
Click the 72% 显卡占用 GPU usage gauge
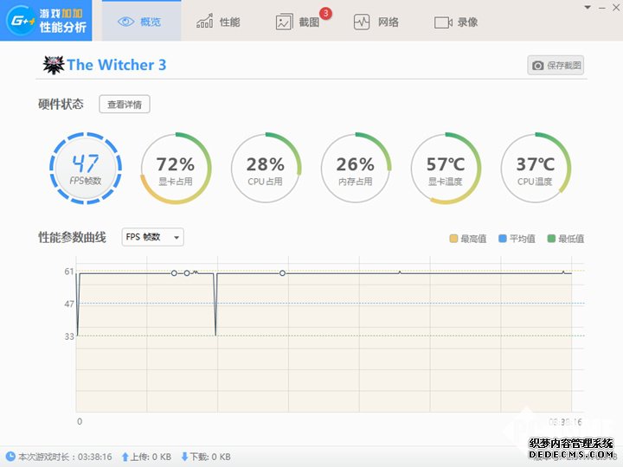coord(176,169)
